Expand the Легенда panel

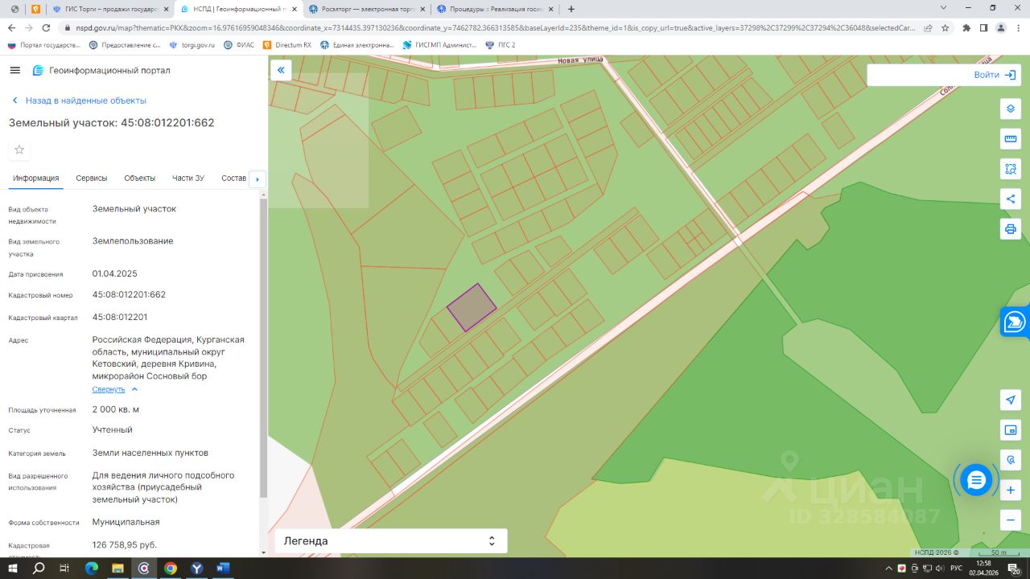(x=391, y=541)
